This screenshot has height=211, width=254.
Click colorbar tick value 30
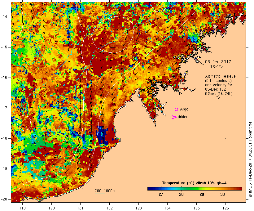coord(222,195)
